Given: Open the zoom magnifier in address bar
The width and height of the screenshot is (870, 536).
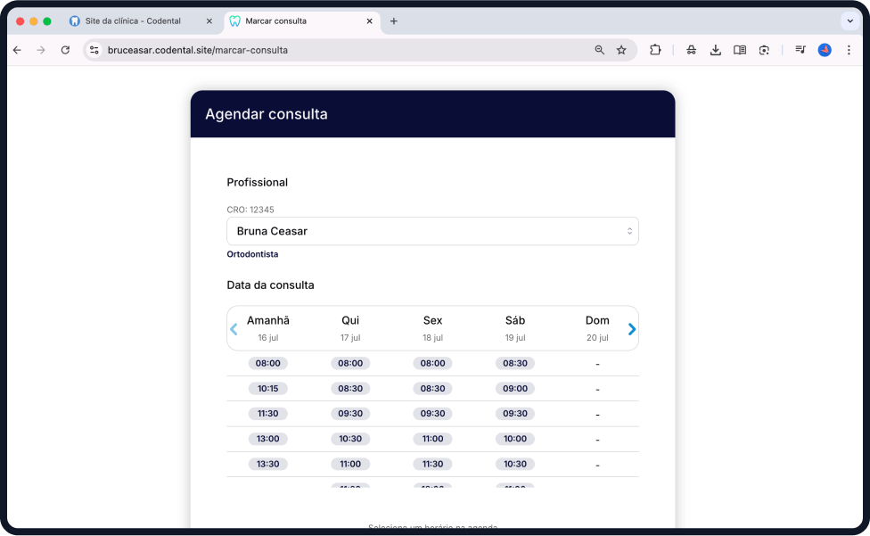Looking at the screenshot, I should pyautogui.click(x=600, y=50).
